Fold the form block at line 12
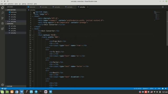Image resolution: width=168 pixels, height=94 pixels. pos(33,35)
